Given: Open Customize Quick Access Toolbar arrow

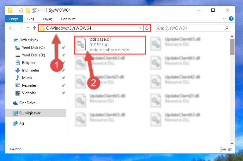Looking at the screenshot, I should click(43, 10).
